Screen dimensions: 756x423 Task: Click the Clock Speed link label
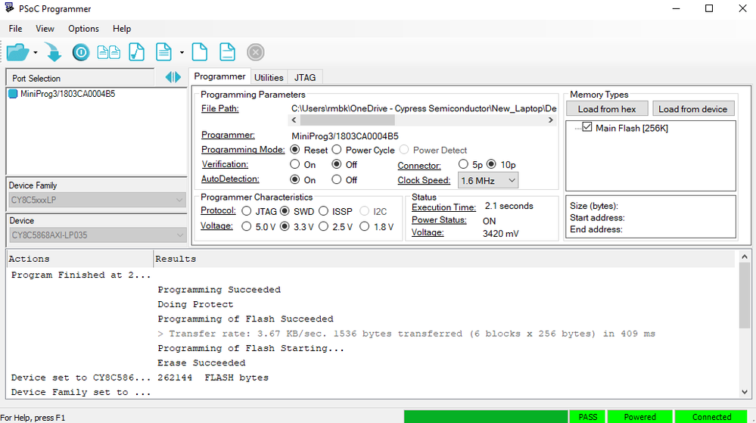coord(424,180)
